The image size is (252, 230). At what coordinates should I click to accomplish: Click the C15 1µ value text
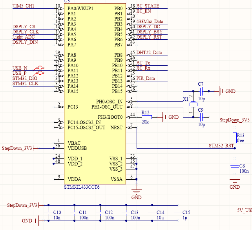coord(185,218)
